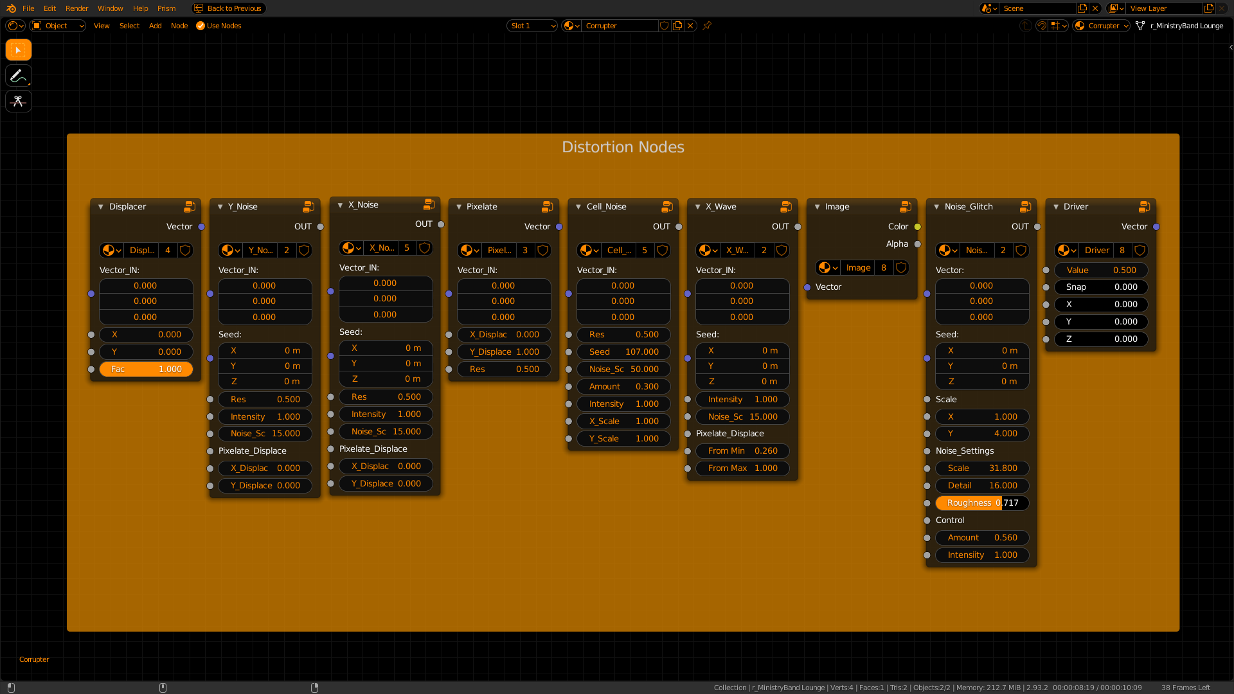Open snapping options grid dropdown
1234x694 pixels.
(x=1059, y=26)
